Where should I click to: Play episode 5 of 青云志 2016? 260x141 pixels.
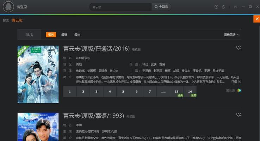pyautogui.click(x=123, y=91)
